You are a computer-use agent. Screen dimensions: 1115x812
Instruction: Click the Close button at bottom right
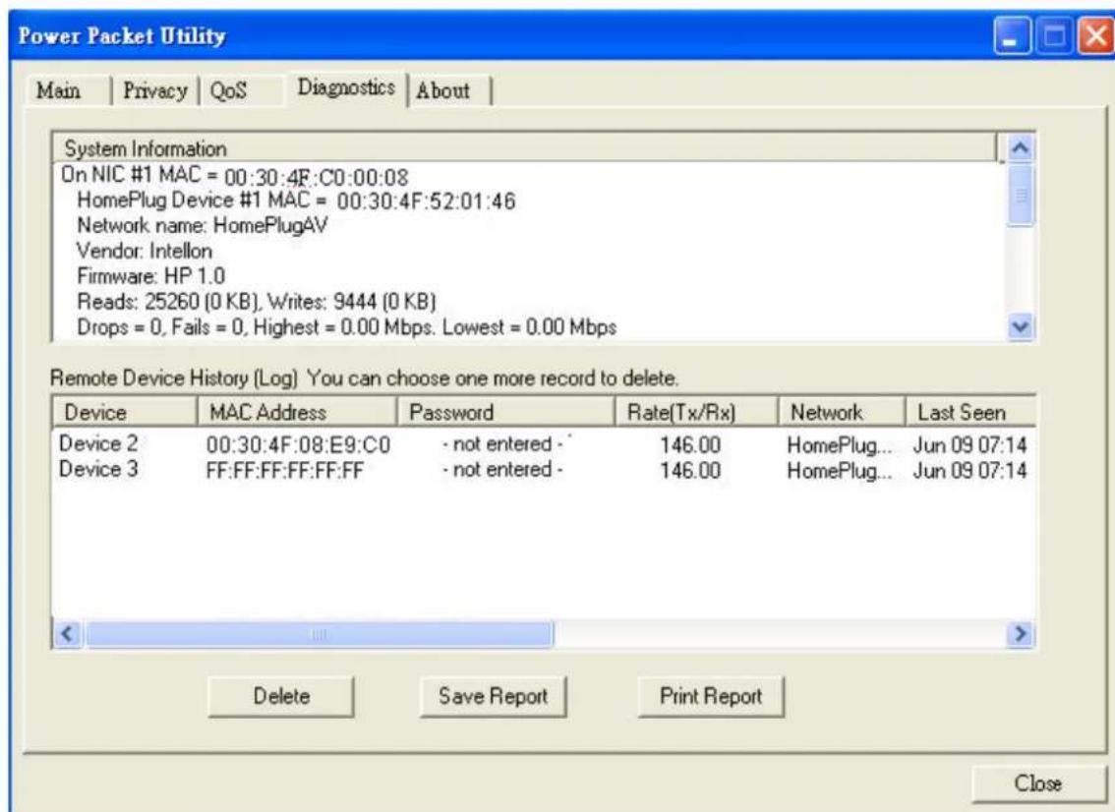coord(1038,783)
